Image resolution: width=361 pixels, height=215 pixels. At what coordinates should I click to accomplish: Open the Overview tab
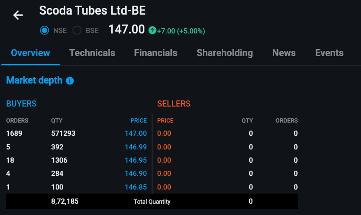coord(30,53)
